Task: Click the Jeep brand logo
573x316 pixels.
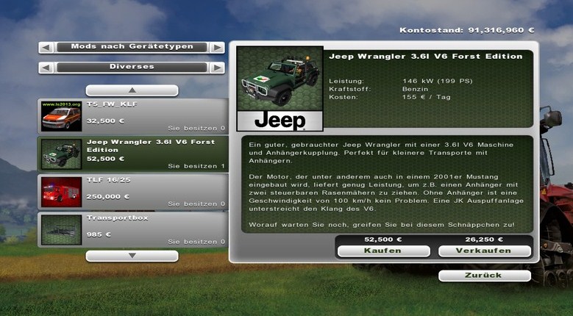Action: click(x=280, y=121)
